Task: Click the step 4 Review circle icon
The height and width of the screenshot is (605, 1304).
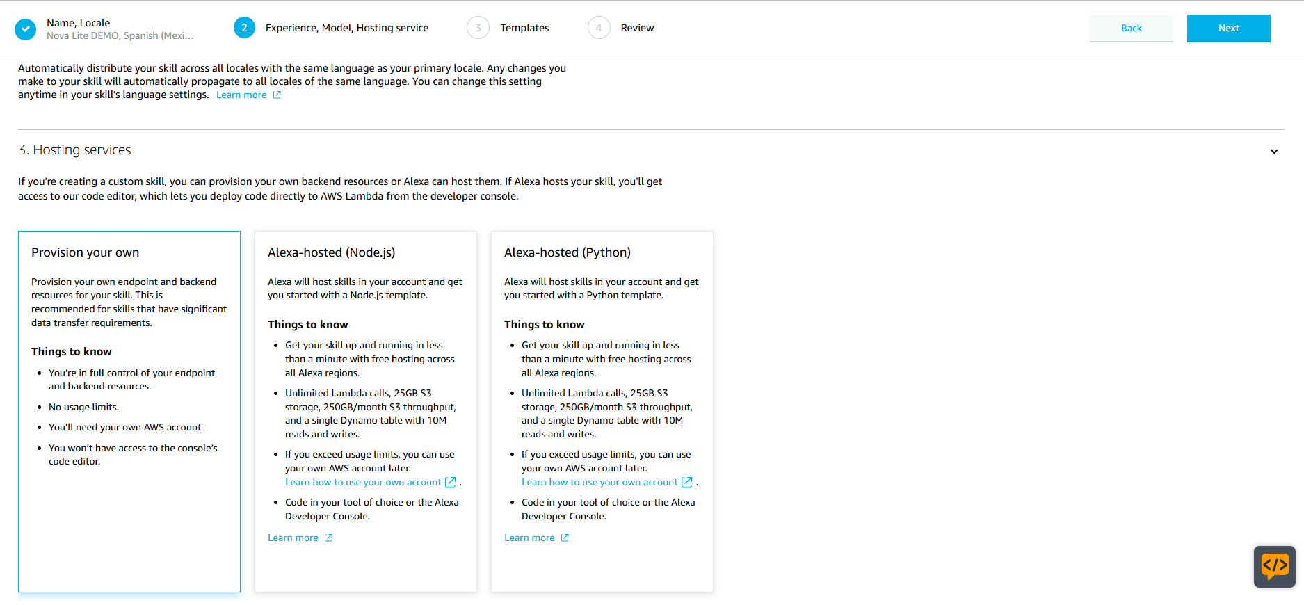Action: coord(598,28)
